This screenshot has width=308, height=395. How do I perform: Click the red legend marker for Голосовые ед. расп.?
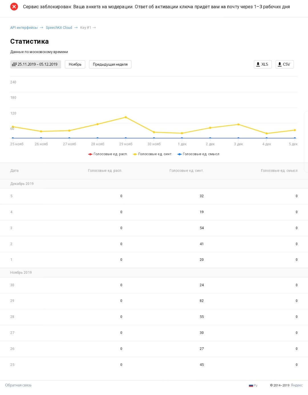(x=90, y=154)
